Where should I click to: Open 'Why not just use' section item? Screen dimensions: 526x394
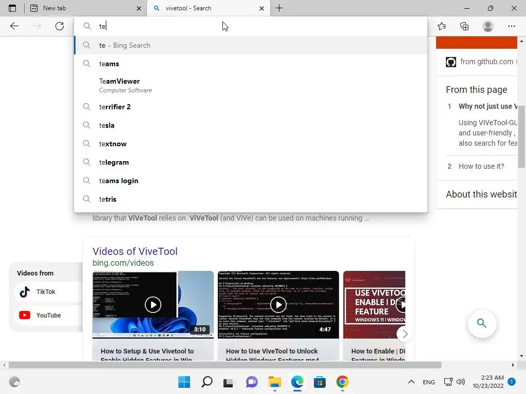(488, 106)
